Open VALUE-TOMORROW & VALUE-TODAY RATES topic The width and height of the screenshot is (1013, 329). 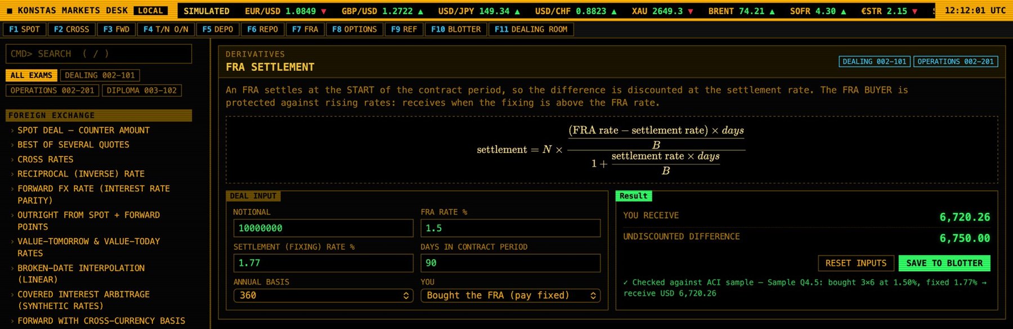coord(88,247)
